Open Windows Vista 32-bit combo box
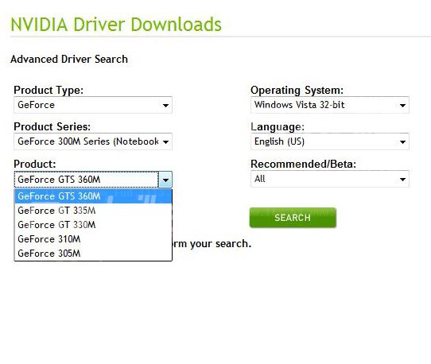Screen dimensions: 431x364 330,105
